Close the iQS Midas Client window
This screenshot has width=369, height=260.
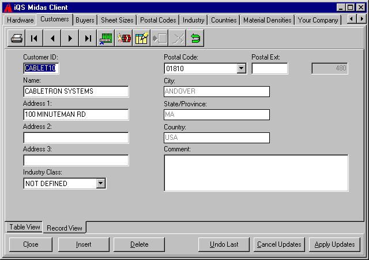click(x=360, y=8)
